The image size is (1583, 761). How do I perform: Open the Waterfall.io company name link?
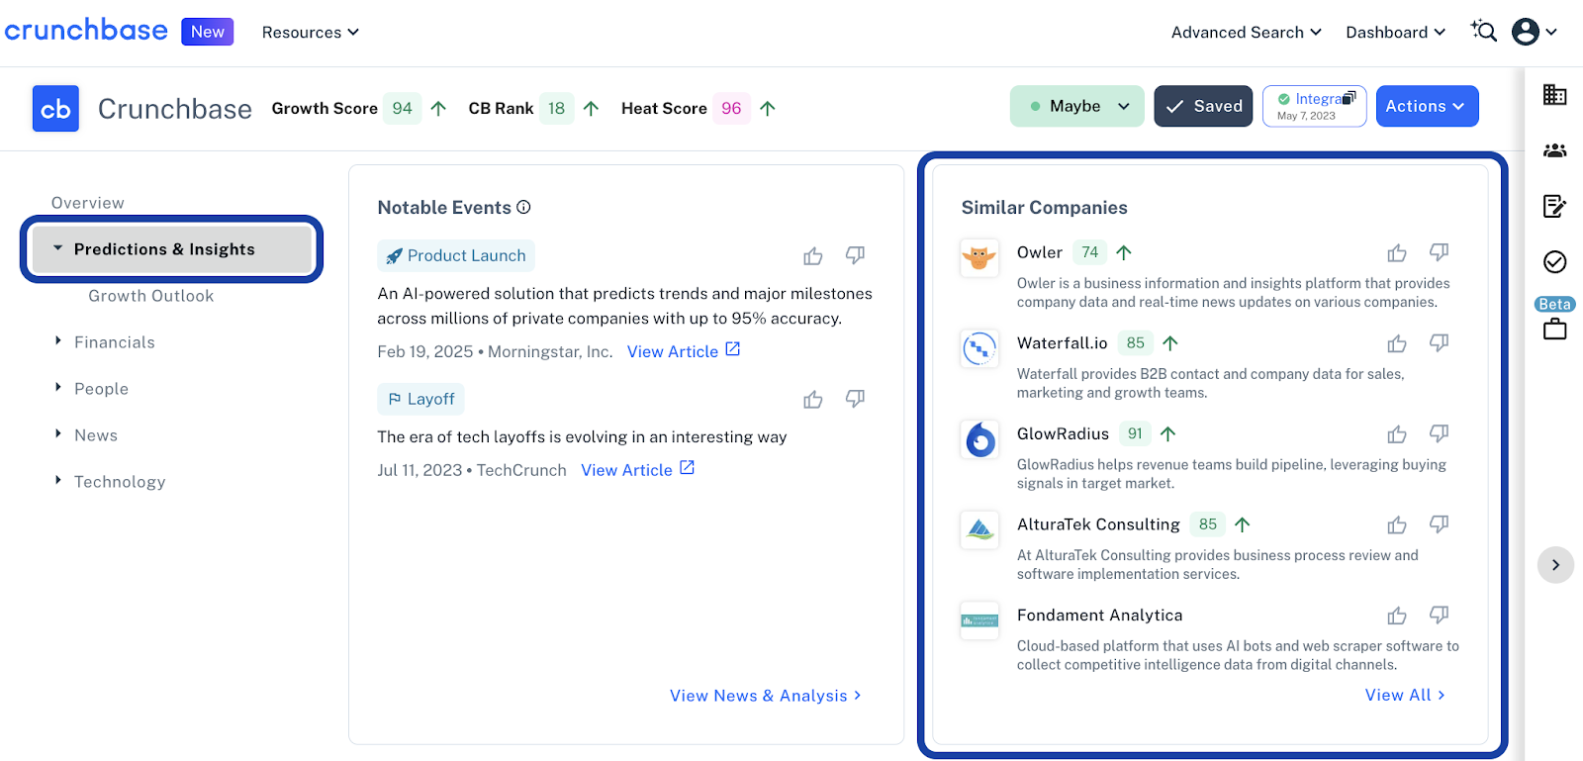pyautogui.click(x=1062, y=343)
